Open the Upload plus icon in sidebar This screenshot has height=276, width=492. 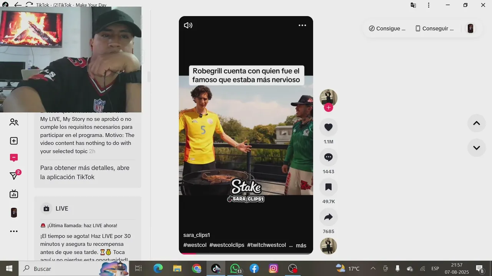coord(14,141)
